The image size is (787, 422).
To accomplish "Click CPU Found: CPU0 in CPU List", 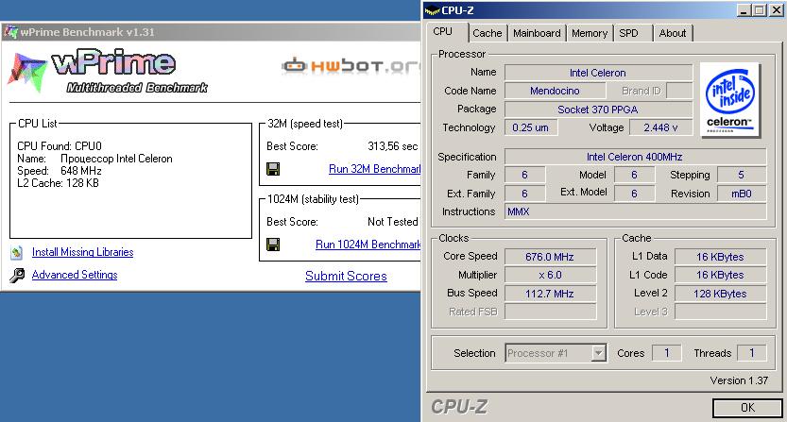I will (60, 146).
